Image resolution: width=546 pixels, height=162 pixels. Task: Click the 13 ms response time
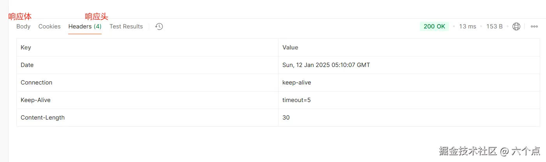(467, 26)
